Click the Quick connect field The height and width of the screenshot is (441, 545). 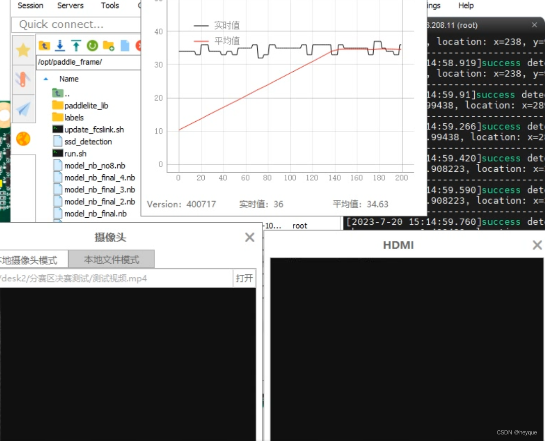(76, 24)
